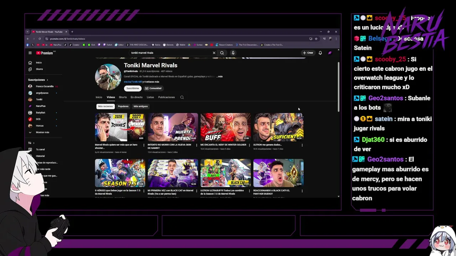Switch to channel Shorts tab
The image size is (456, 256).
[x=123, y=97]
